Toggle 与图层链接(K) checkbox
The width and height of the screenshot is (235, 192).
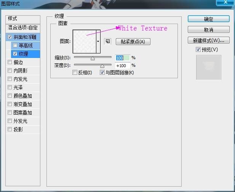[x=102, y=73]
